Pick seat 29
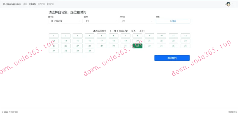The image size is (238, 116). (102, 46)
